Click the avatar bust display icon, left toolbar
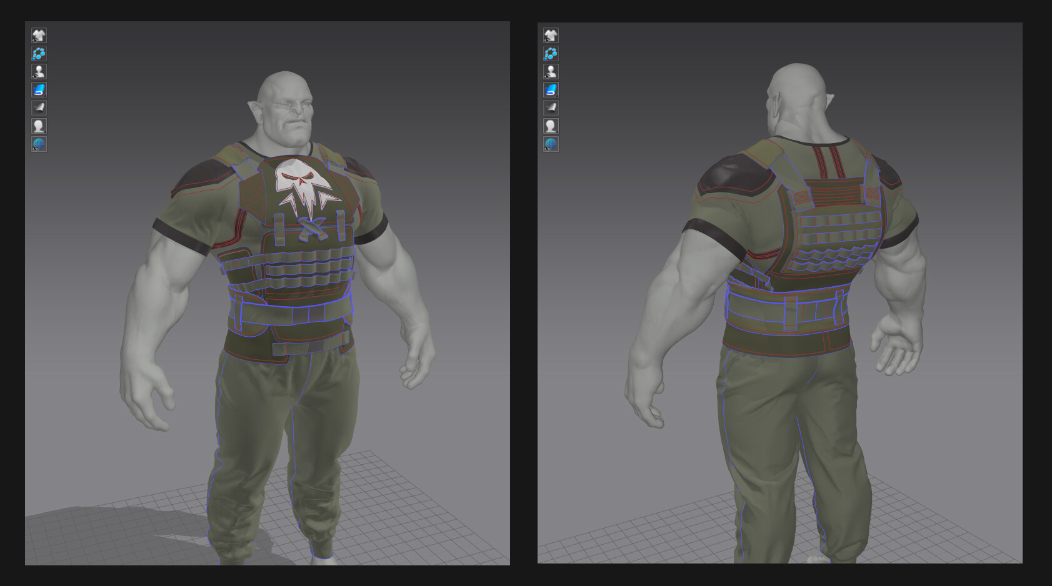This screenshot has height=586, width=1052. coord(39,124)
